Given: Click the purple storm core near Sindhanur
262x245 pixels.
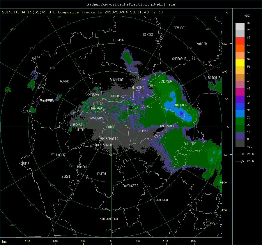Looking at the screenshot, I should coord(182,114).
